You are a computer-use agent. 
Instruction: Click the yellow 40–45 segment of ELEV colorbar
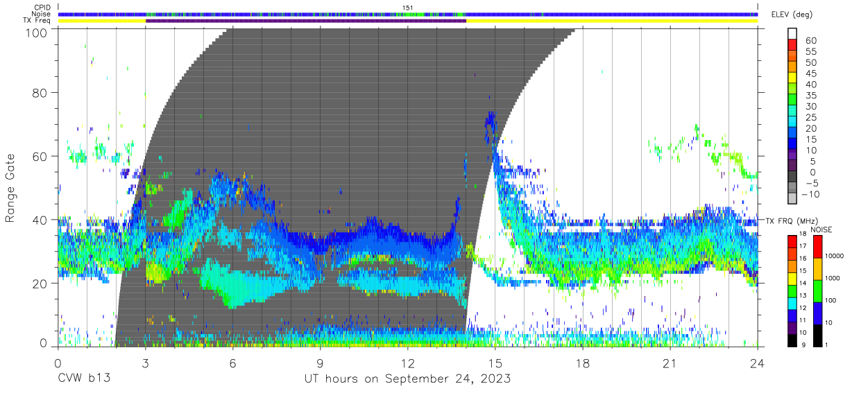coord(792,78)
